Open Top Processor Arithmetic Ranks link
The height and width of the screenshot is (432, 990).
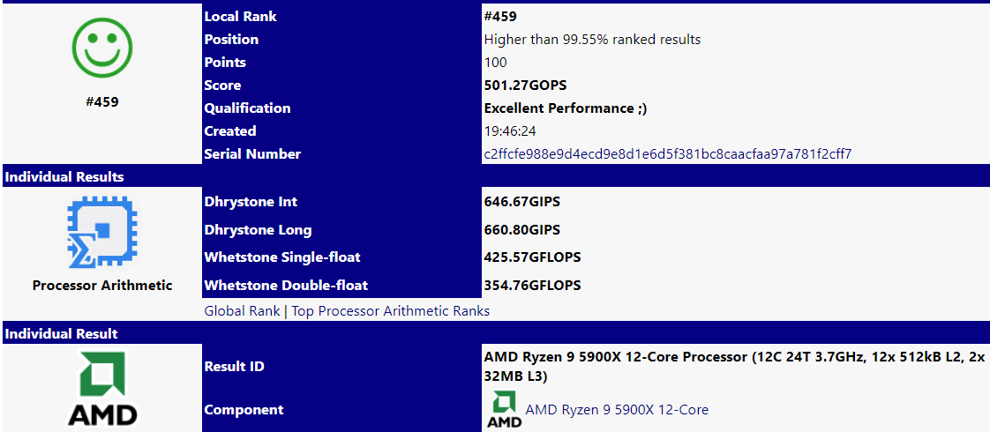390,311
